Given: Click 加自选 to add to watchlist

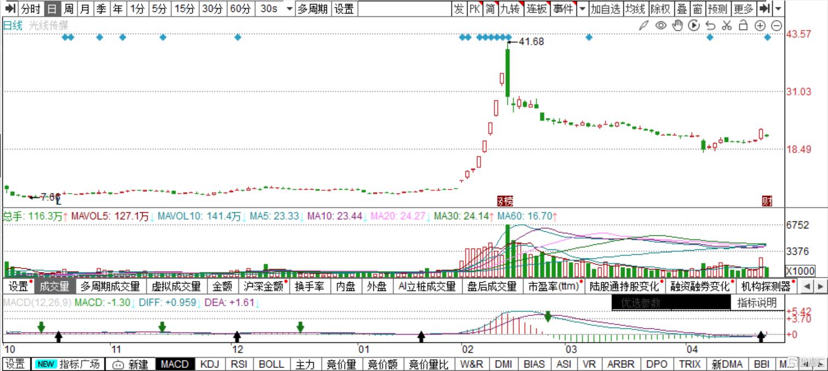Looking at the screenshot, I should coord(606,9).
